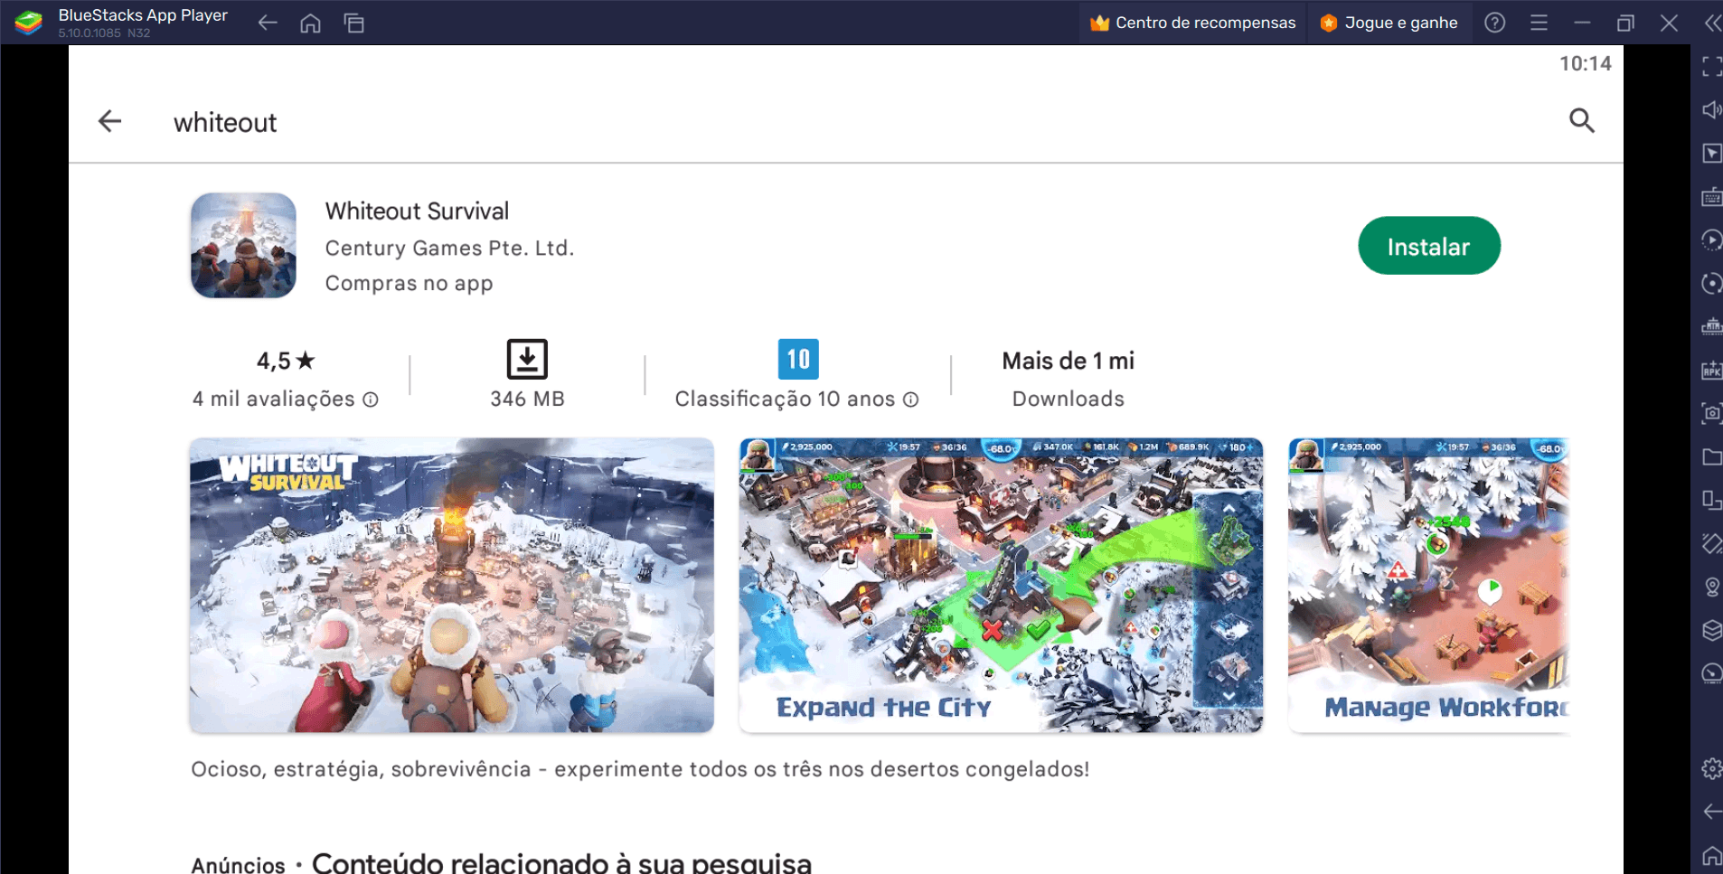Image resolution: width=1723 pixels, height=874 pixels.
Task: Click the BlueStacks logo in title bar
Action: click(28, 23)
